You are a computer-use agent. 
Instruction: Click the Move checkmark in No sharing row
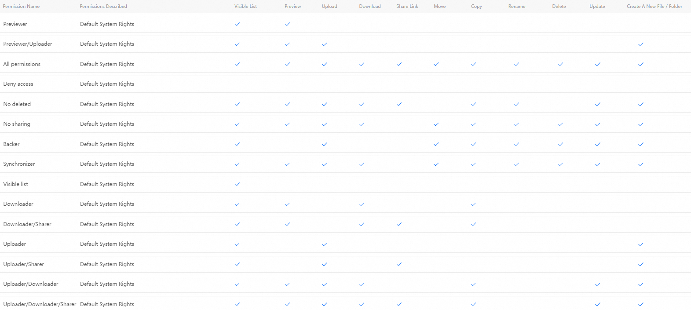click(x=436, y=124)
